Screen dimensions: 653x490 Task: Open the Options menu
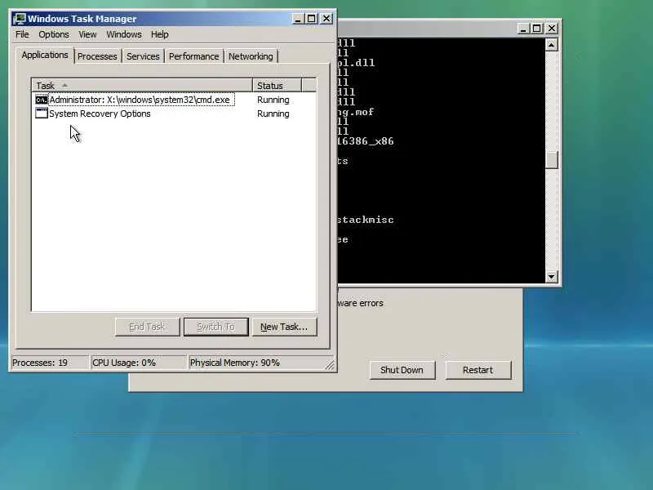pos(54,34)
